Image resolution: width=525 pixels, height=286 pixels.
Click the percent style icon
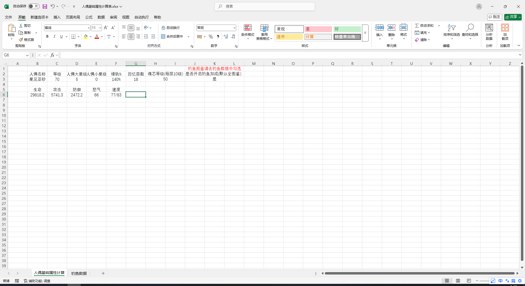click(211, 37)
